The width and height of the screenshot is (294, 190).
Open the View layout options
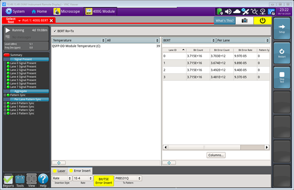click(32, 181)
